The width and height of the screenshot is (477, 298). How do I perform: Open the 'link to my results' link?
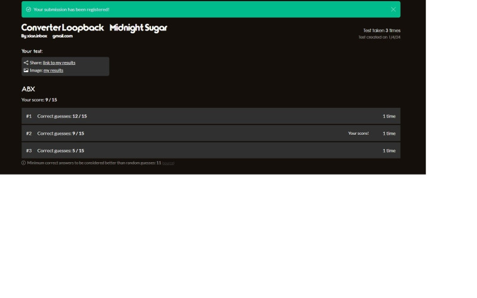[59, 63]
